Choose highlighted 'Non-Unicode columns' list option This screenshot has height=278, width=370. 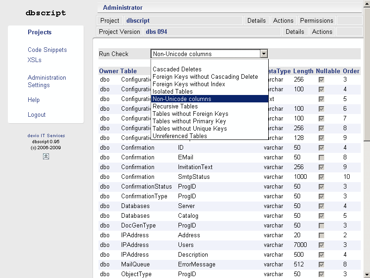(210, 99)
